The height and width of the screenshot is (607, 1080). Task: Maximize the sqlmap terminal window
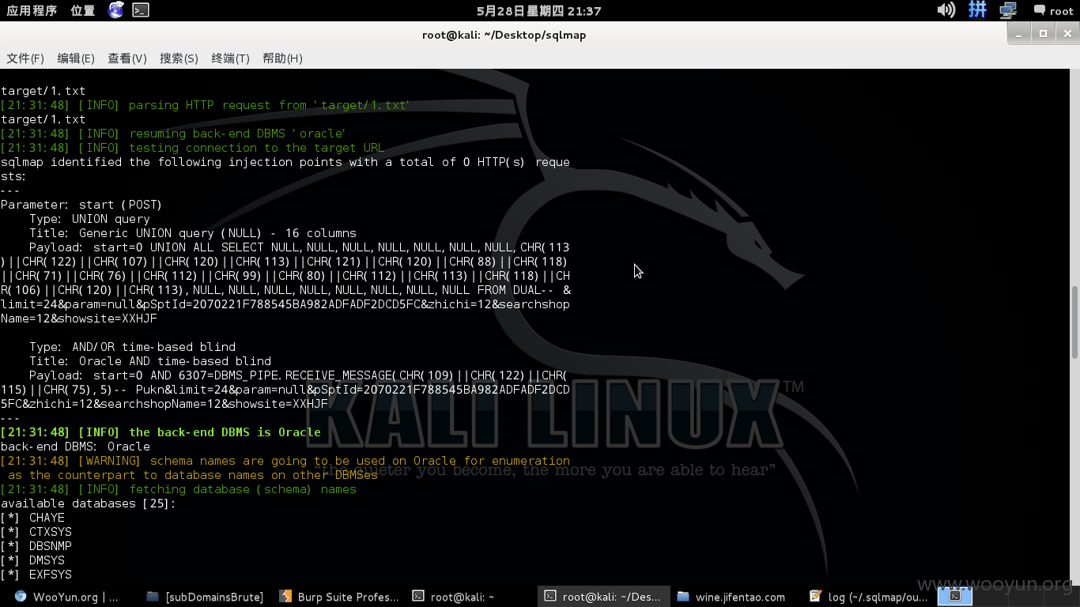click(x=1043, y=33)
